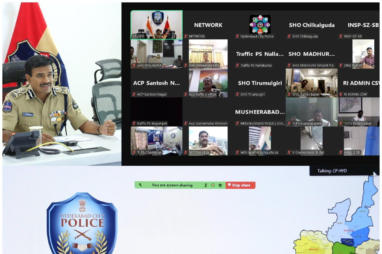Click the muted mic icon beside NETWORK
This screenshot has height=254, width=382.
pyautogui.click(x=186, y=36)
